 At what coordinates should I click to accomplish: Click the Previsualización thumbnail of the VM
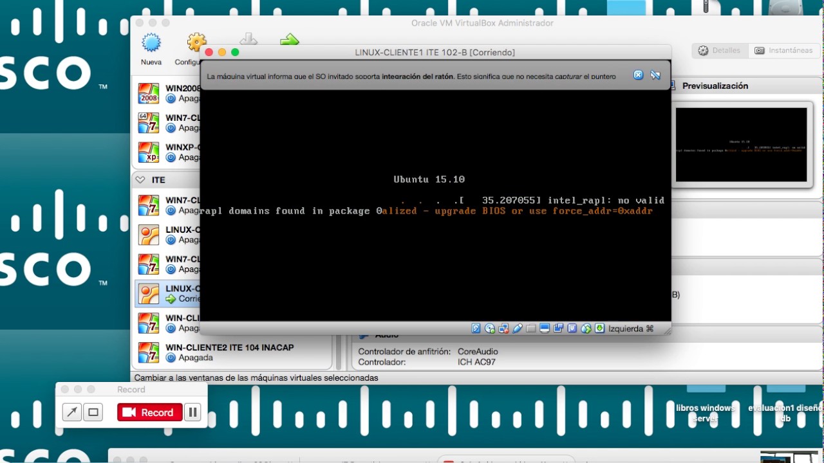point(741,145)
